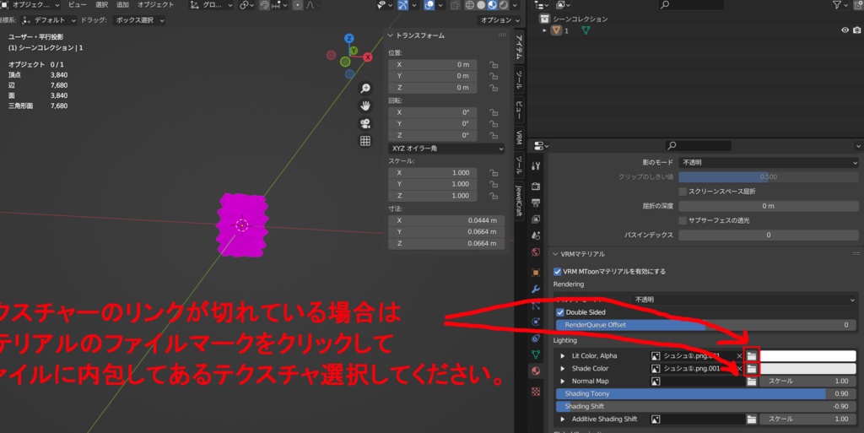Select solid viewport shading icon
The height and width of the screenshot is (433, 864).
coord(481,5)
